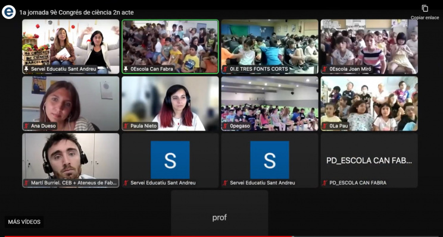Image resolution: width=443 pixels, height=237 pixels.
Task: Click pin icon on Servei Educatiu Sant Andreu tile
Action: [x=26, y=69]
